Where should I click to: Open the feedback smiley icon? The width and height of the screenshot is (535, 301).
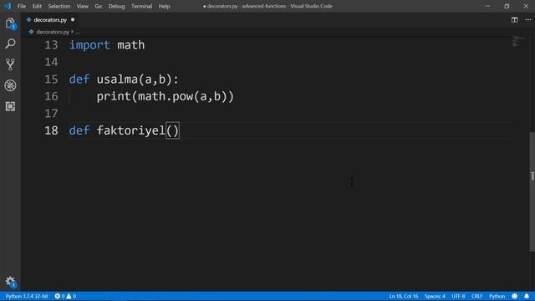point(515,296)
